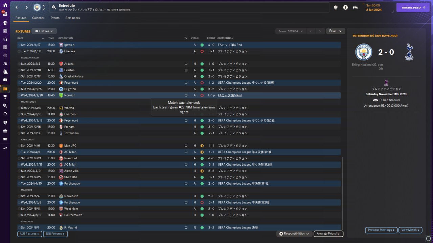Switch to the Fixtures tab
This screenshot has height=243, width=433.
(21, 18)
